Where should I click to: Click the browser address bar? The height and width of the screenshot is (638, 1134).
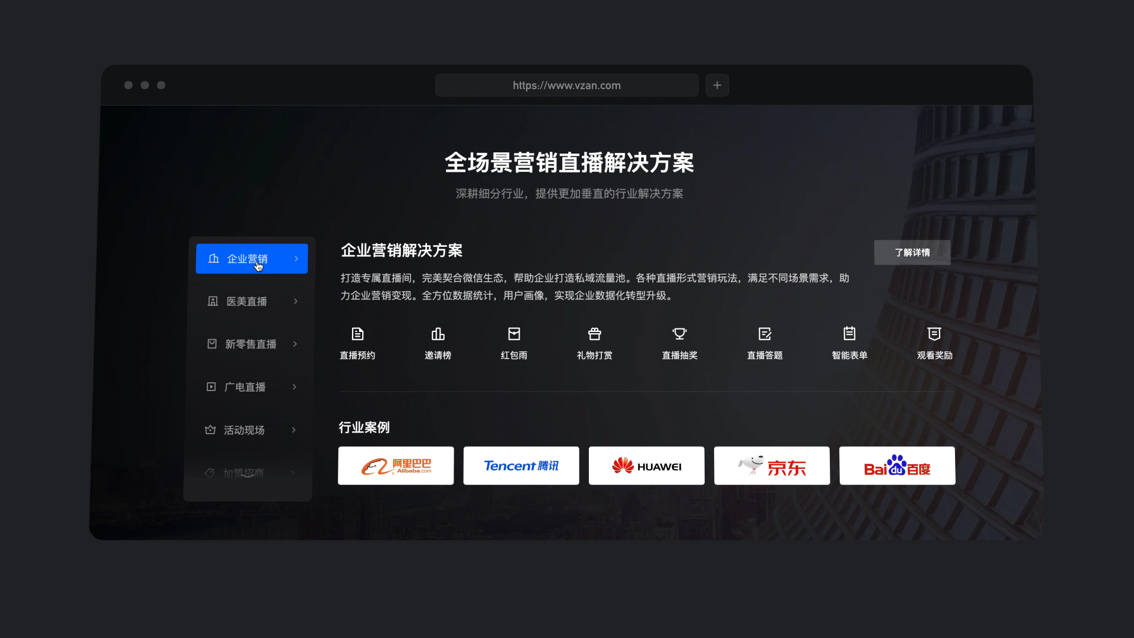click(x=566, y=85)
